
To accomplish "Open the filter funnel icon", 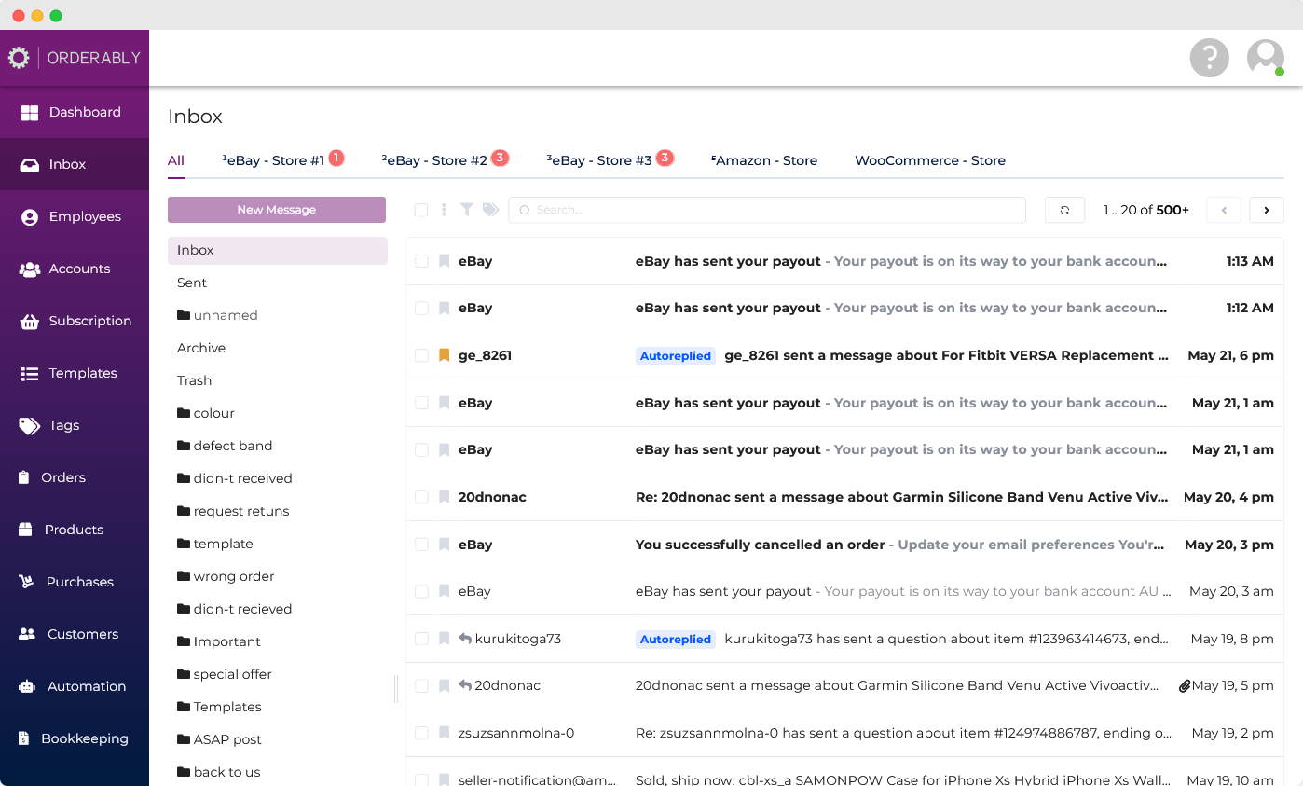I will (467, 210).
